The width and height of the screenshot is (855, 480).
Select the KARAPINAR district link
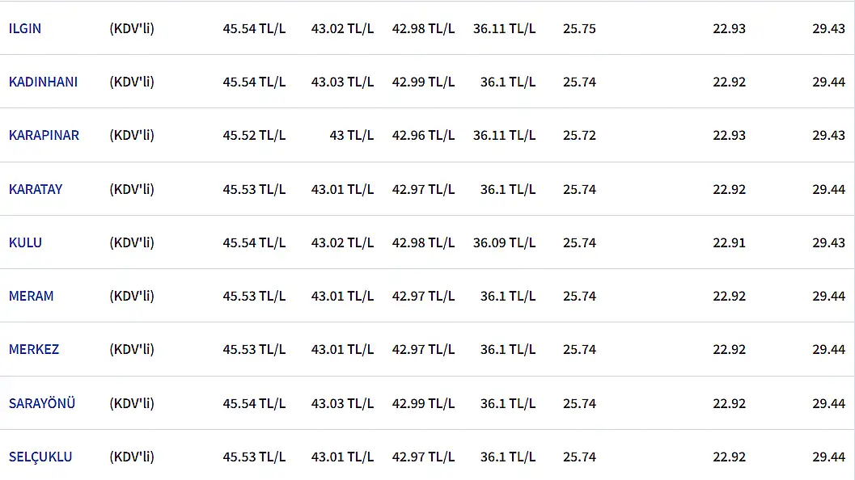click(x=44, y=135)
